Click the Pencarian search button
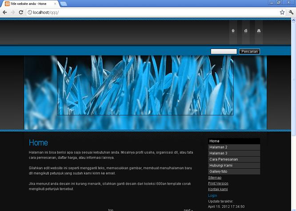 pos(250,52)
